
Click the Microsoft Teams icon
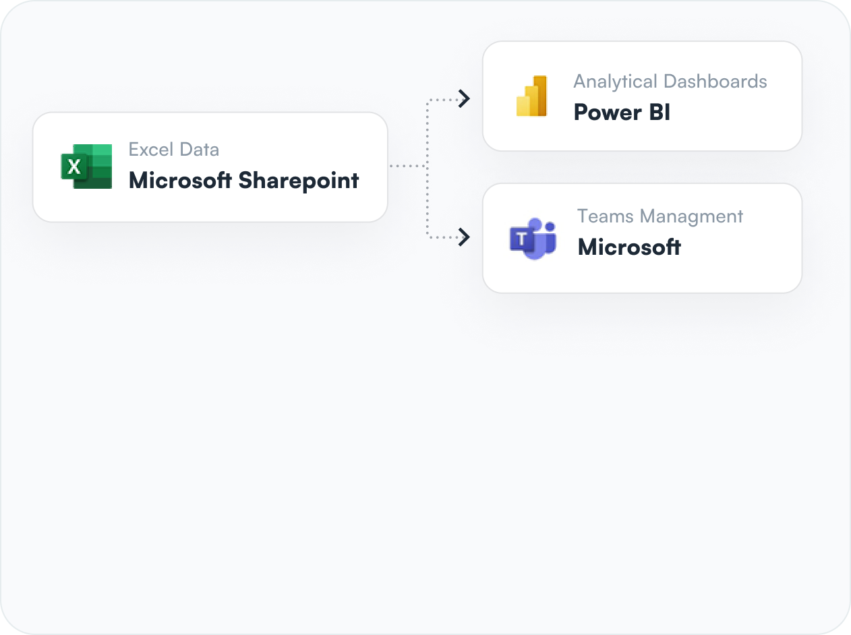(534, 237)
